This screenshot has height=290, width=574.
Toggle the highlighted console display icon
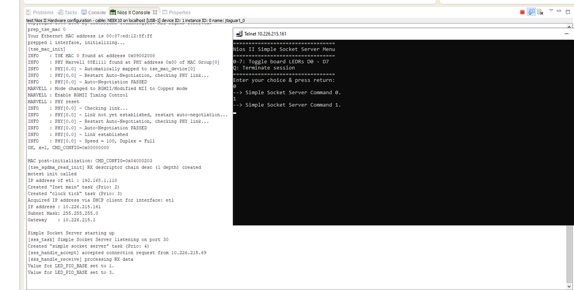point(531,12)
